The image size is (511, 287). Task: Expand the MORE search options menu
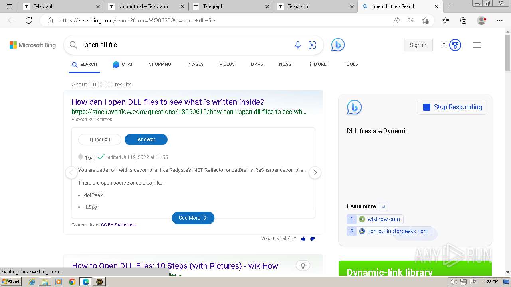coord(318,64)
